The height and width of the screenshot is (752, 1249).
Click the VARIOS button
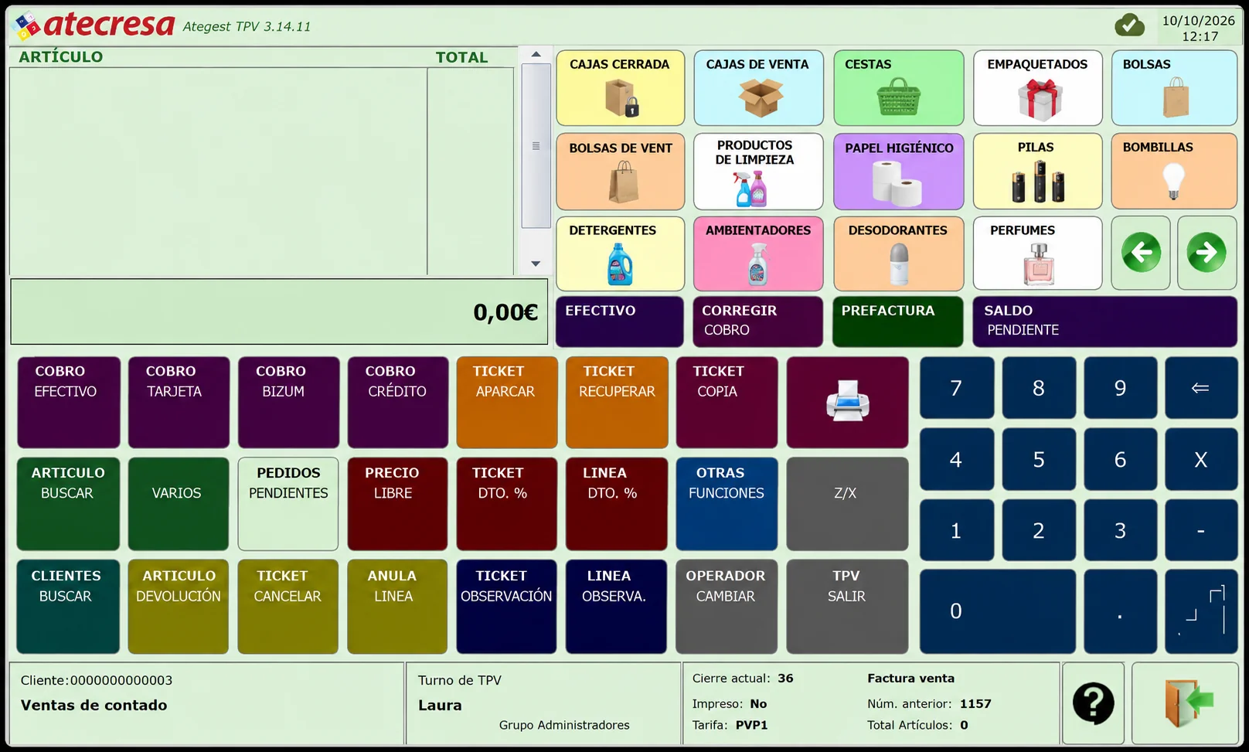point(178,504)
